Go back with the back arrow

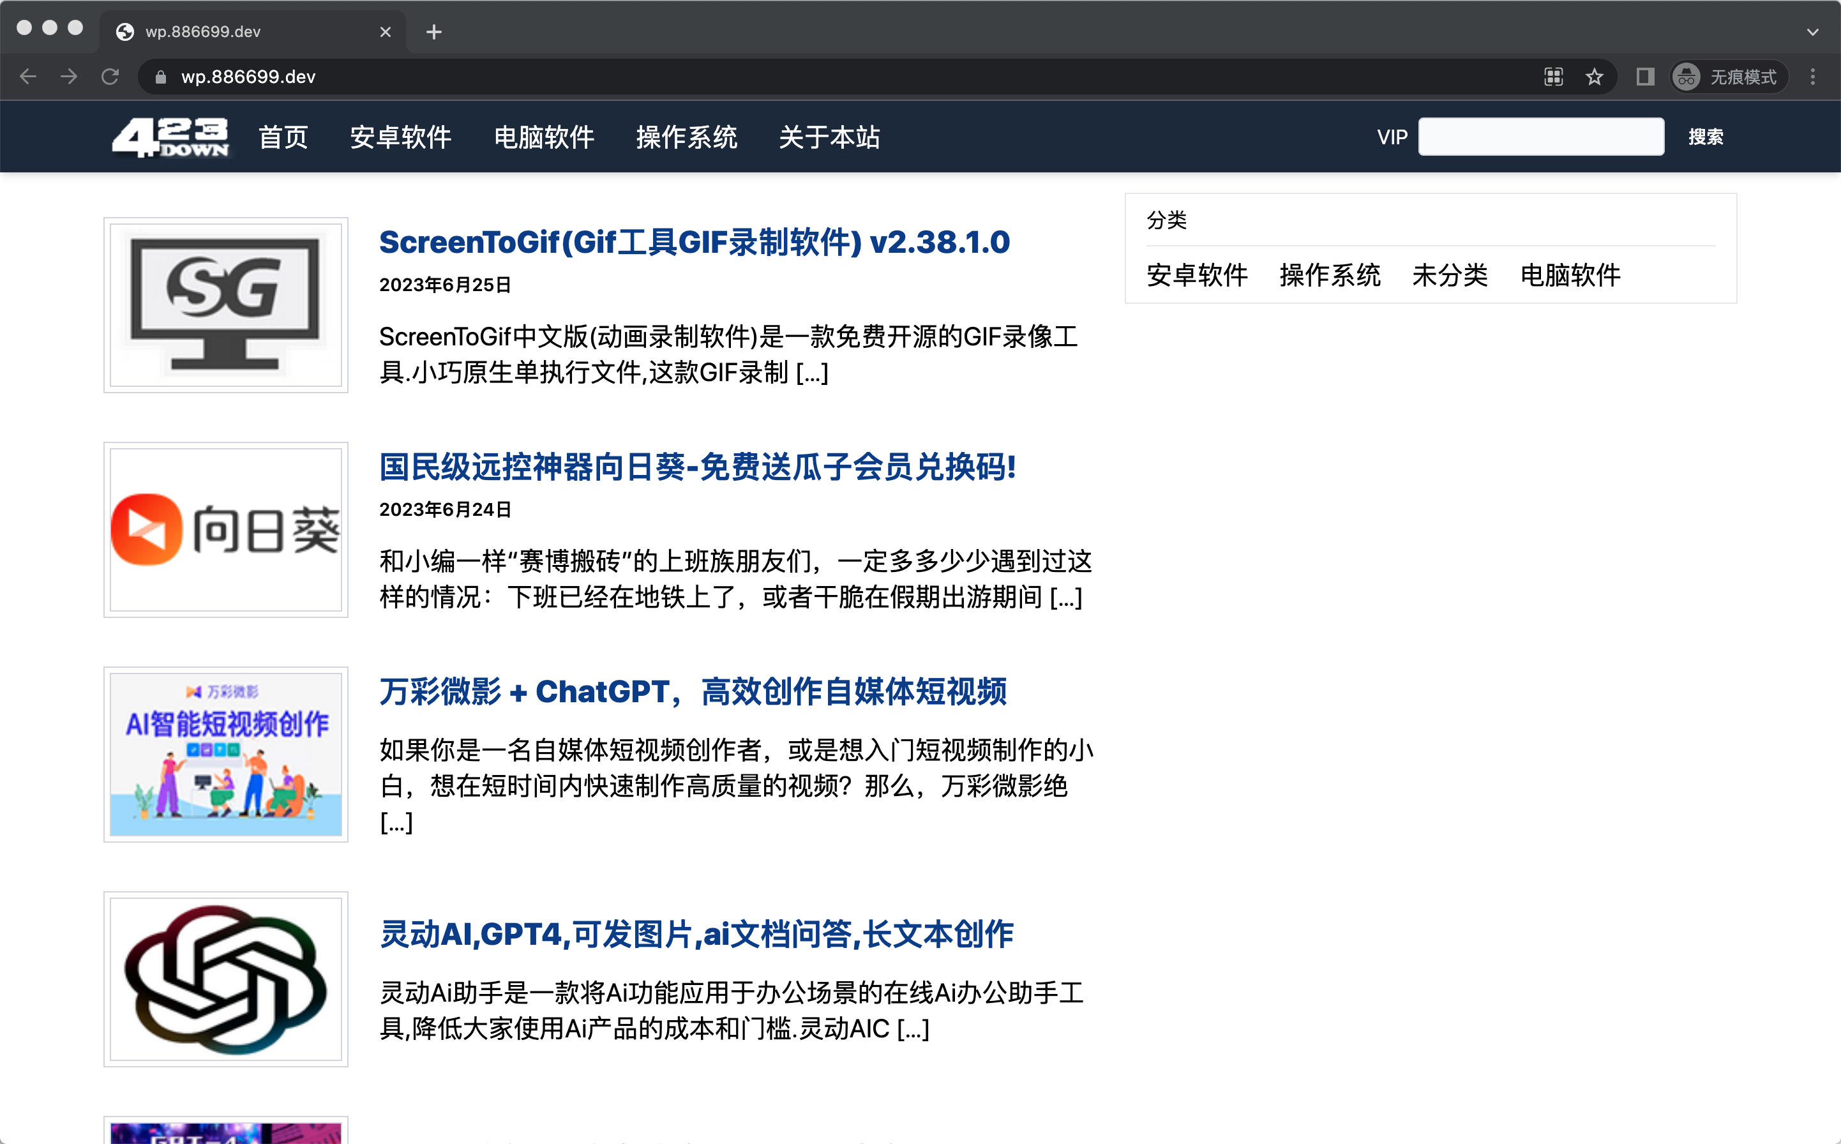tap(28, 77)
